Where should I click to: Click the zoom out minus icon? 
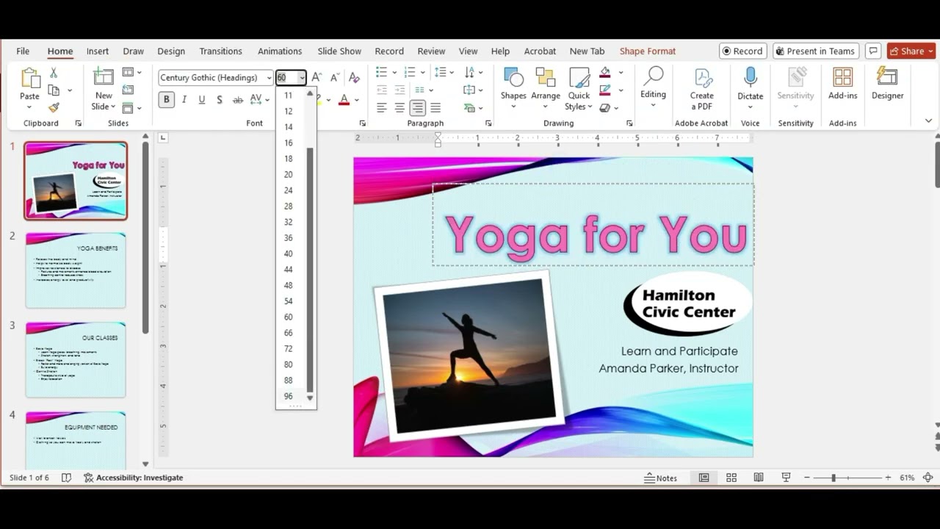[x=809, y=478]
